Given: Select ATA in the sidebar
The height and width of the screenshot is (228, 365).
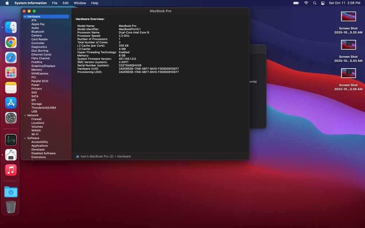Looking at the screenshot, I should [x=34, y=20].
